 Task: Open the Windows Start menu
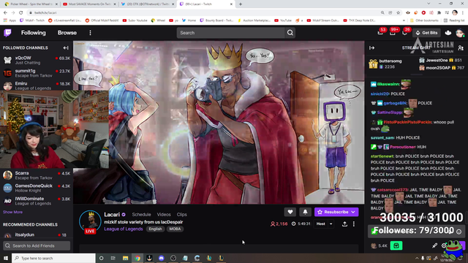coord(6,258)
